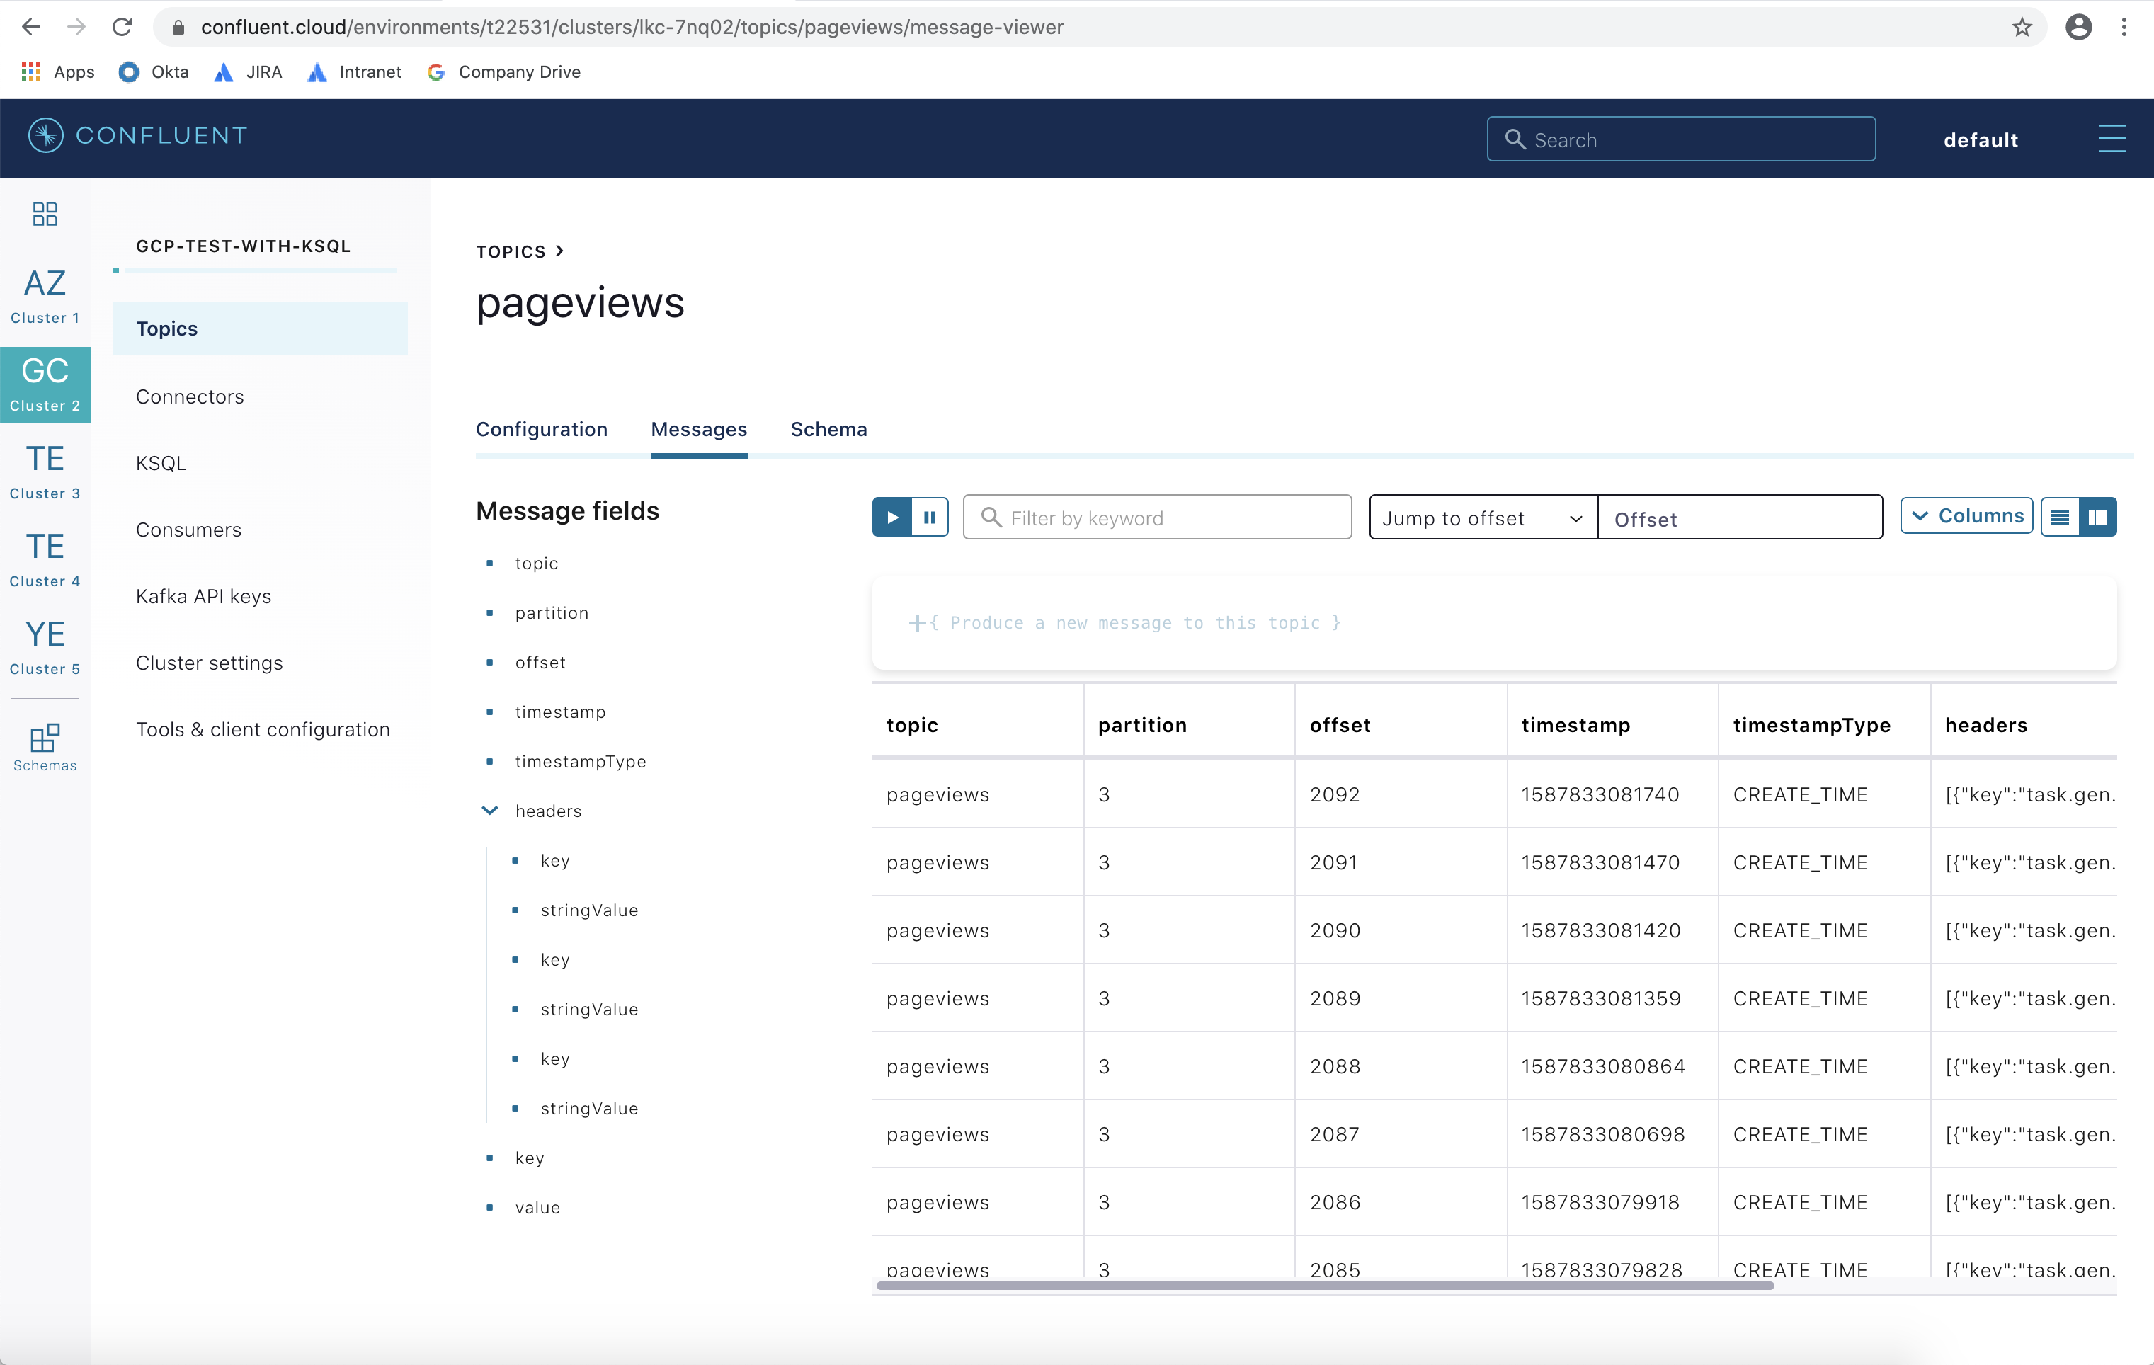Reload the page with the refresh icon
The width and height of the screenshot is (2154, 1365).
coord(122,27)
